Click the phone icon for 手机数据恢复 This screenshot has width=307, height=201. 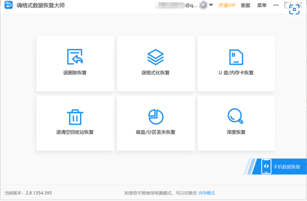click(266, 167)
